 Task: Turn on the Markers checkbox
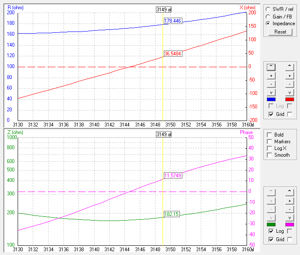269,142
